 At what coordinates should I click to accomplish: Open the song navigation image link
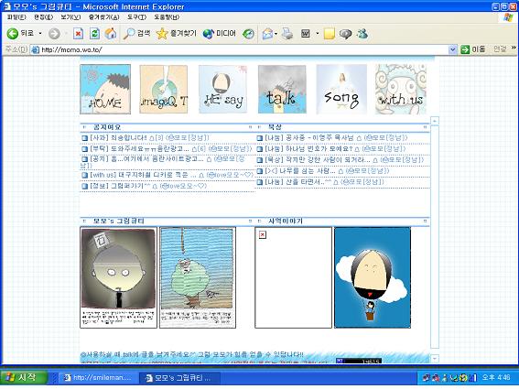point(341,90)
